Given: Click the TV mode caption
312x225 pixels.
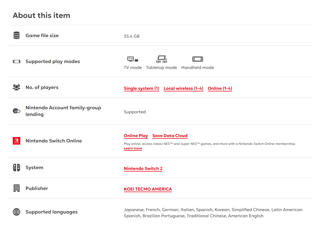Looking at the screenshot, I should point(133,68).
